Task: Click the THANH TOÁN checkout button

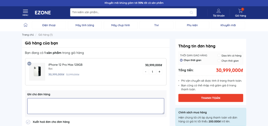Action: coord(211,98)
